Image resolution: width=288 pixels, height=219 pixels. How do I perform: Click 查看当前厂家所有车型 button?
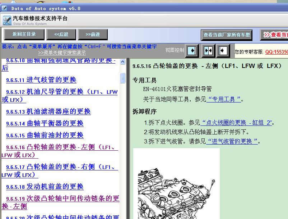click(227, 35)
